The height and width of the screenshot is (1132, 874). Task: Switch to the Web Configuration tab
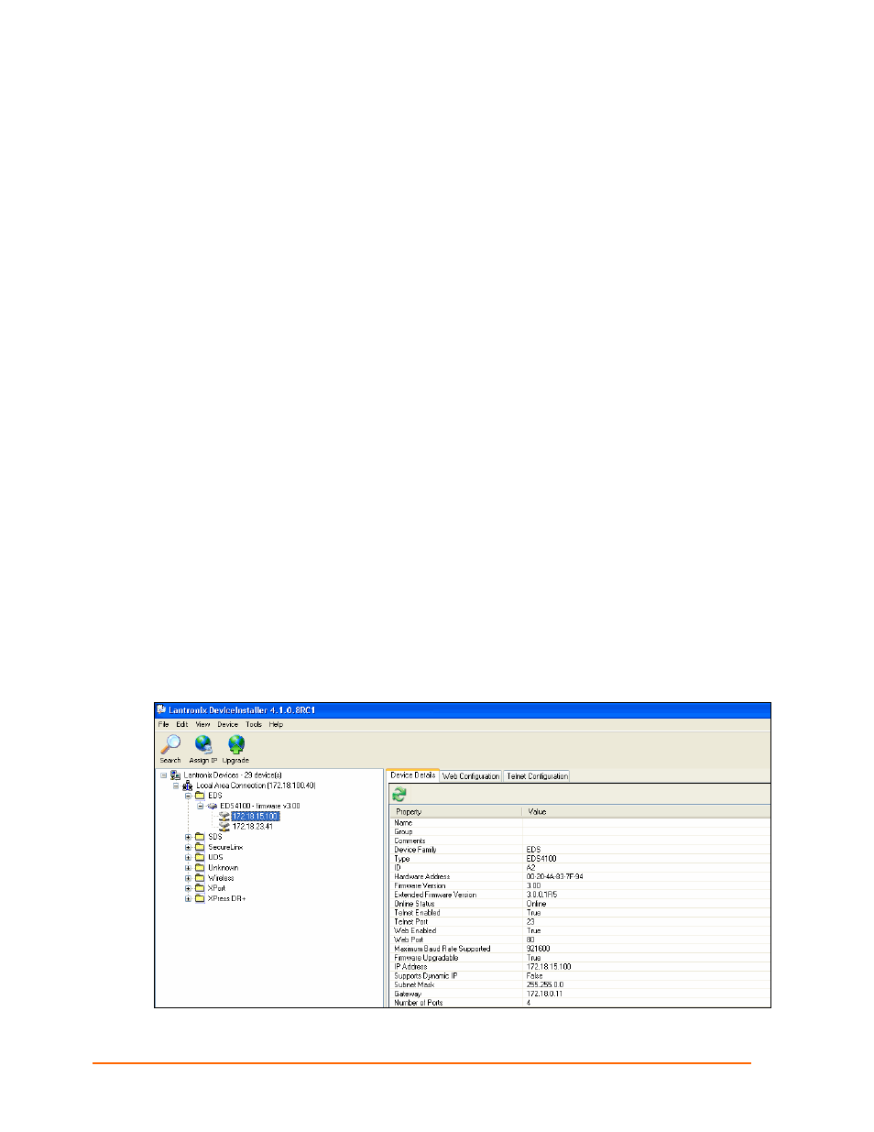471,776
